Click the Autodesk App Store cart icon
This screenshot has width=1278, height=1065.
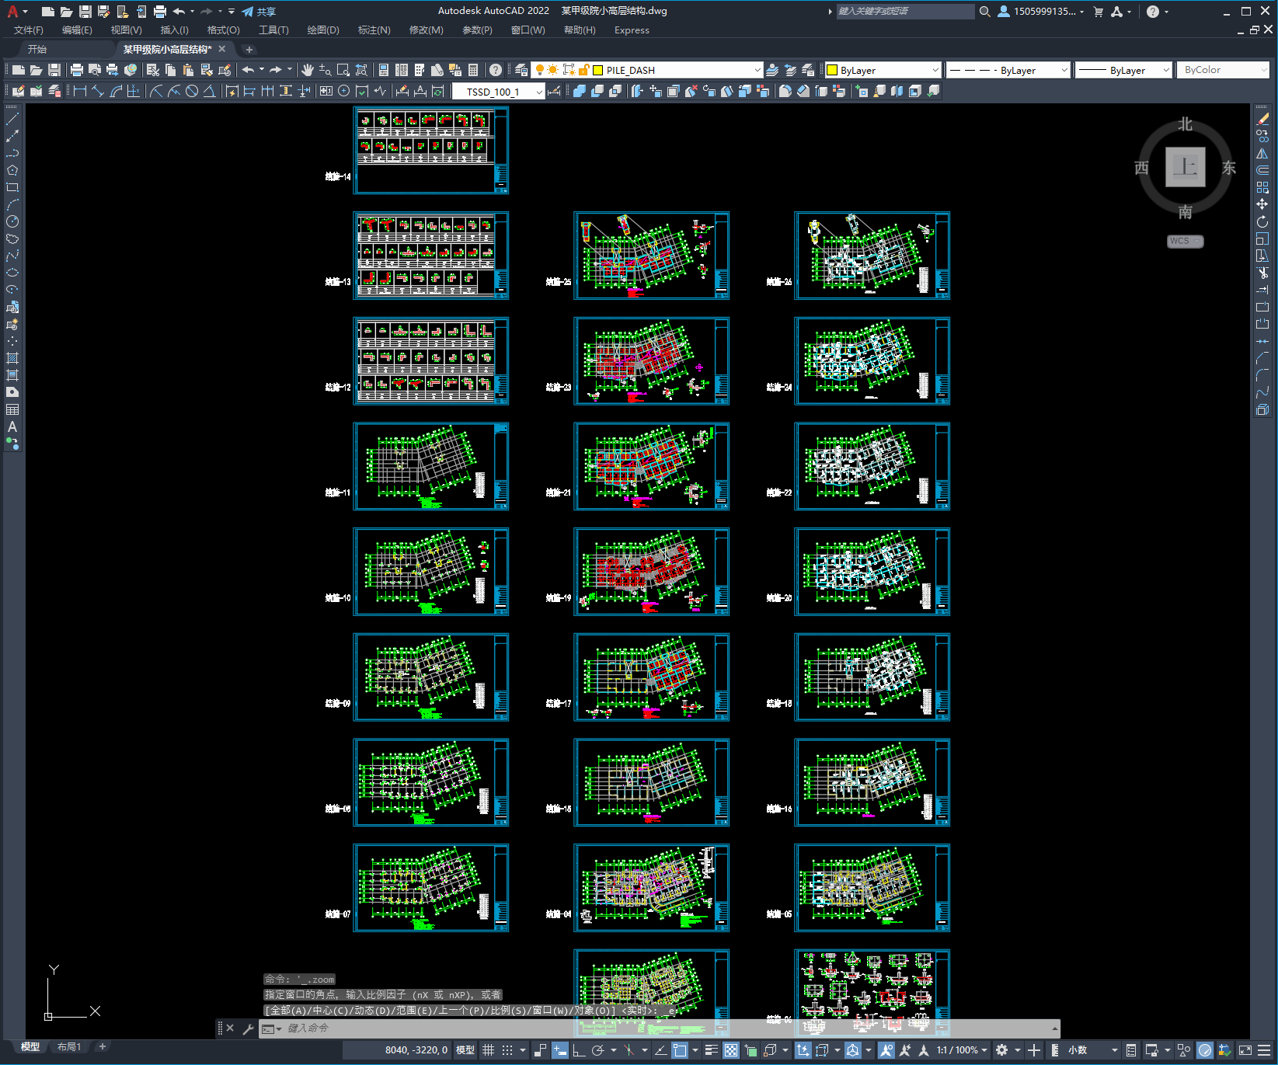(1098, 12)
